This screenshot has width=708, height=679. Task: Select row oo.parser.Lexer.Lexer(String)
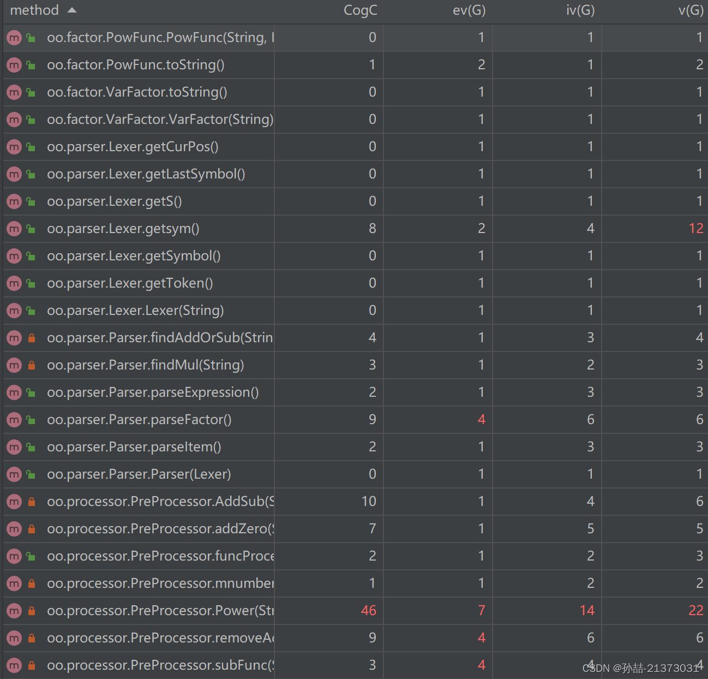point(355,311)
